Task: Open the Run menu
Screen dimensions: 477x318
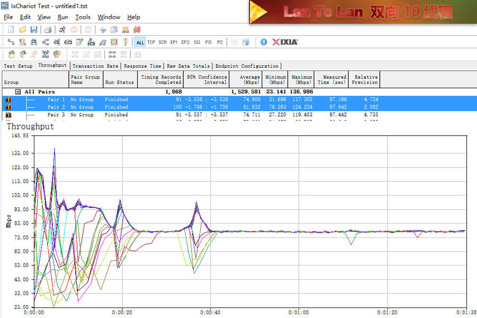Action: tap(63, 17)
